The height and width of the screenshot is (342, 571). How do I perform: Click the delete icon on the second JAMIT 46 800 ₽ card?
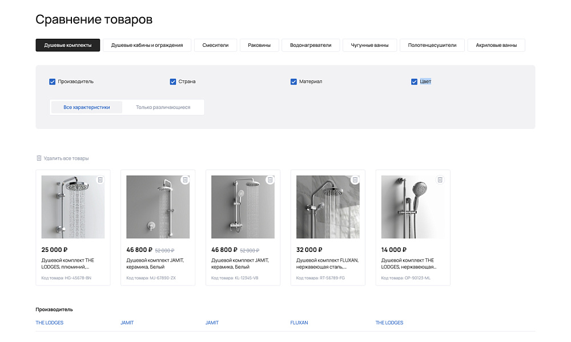tap(270, 179)
